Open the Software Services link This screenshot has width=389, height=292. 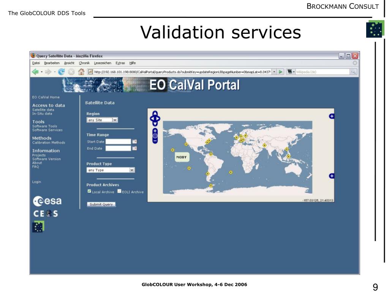coord(47,130)
